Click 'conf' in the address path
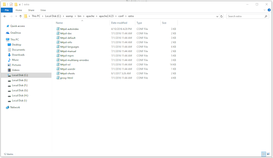 [121, 16]
